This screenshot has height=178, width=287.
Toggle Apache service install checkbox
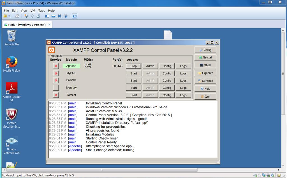point(56,66)
